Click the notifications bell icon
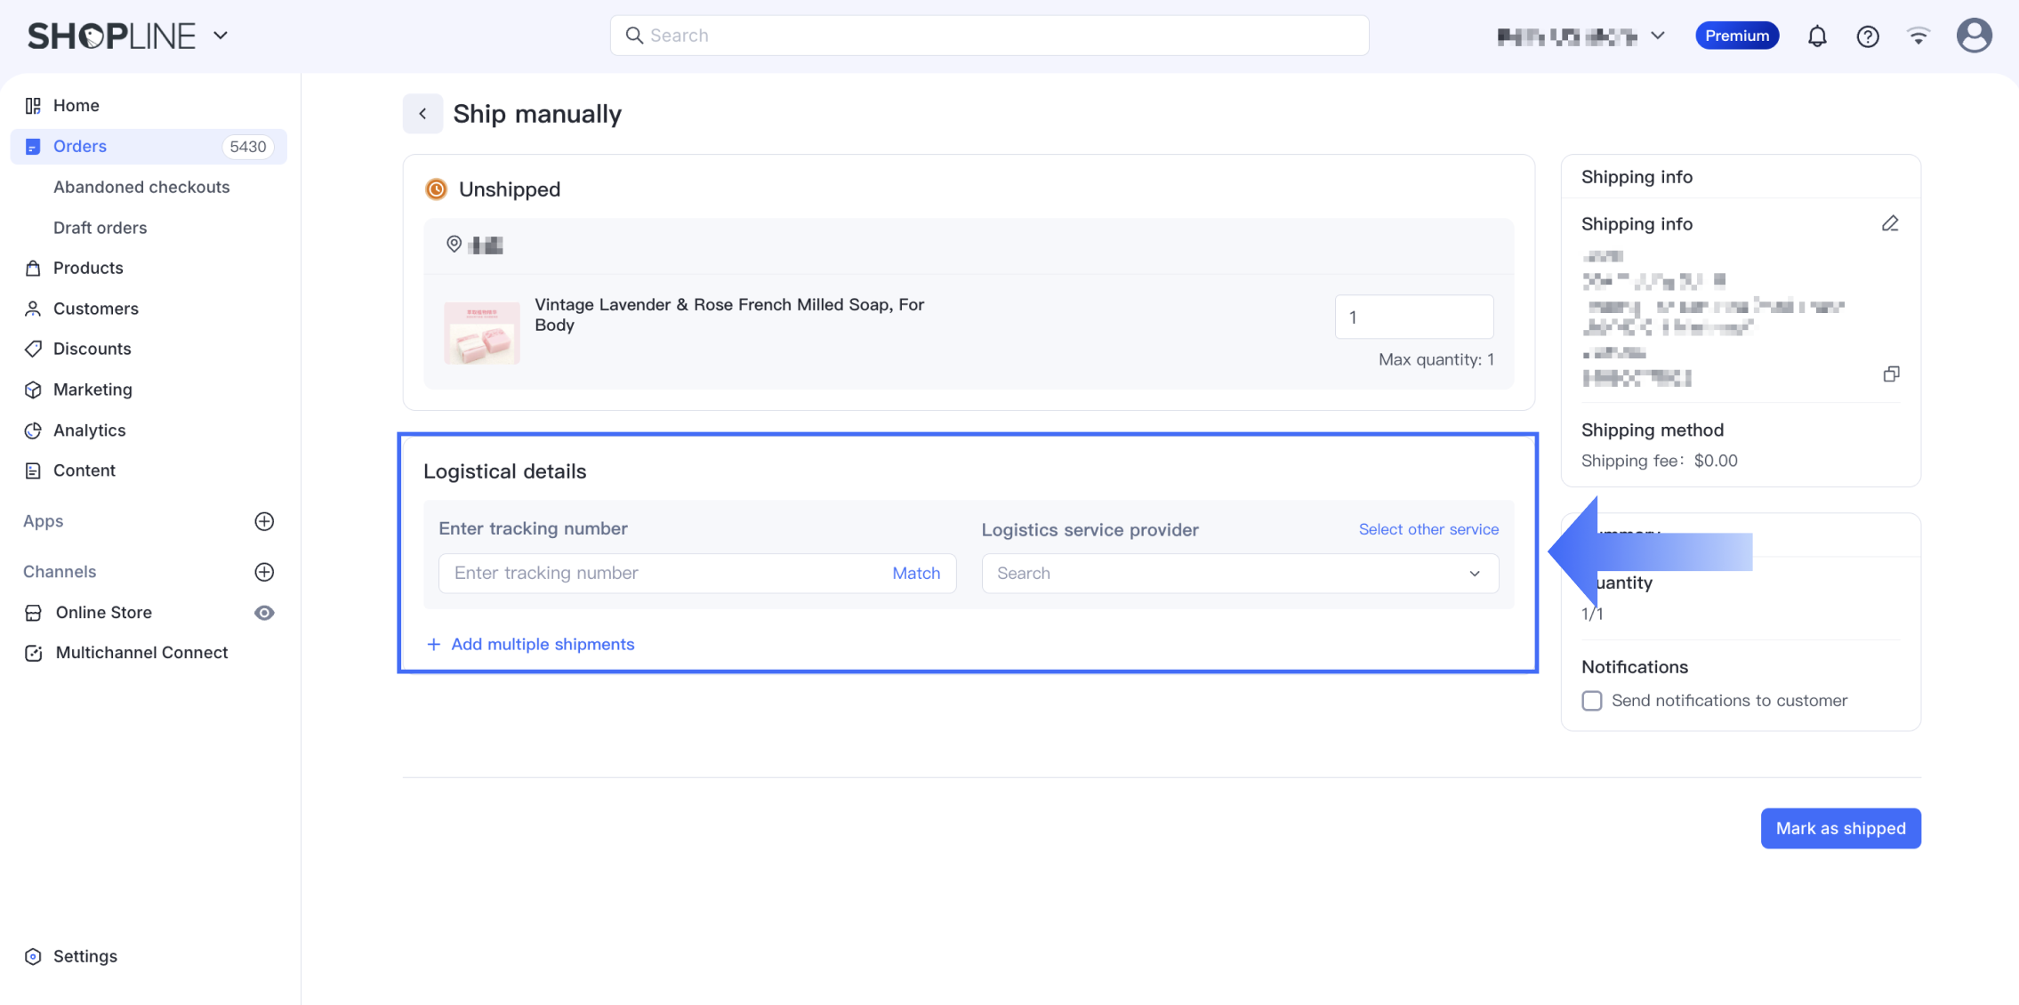 pos(1817,36)
